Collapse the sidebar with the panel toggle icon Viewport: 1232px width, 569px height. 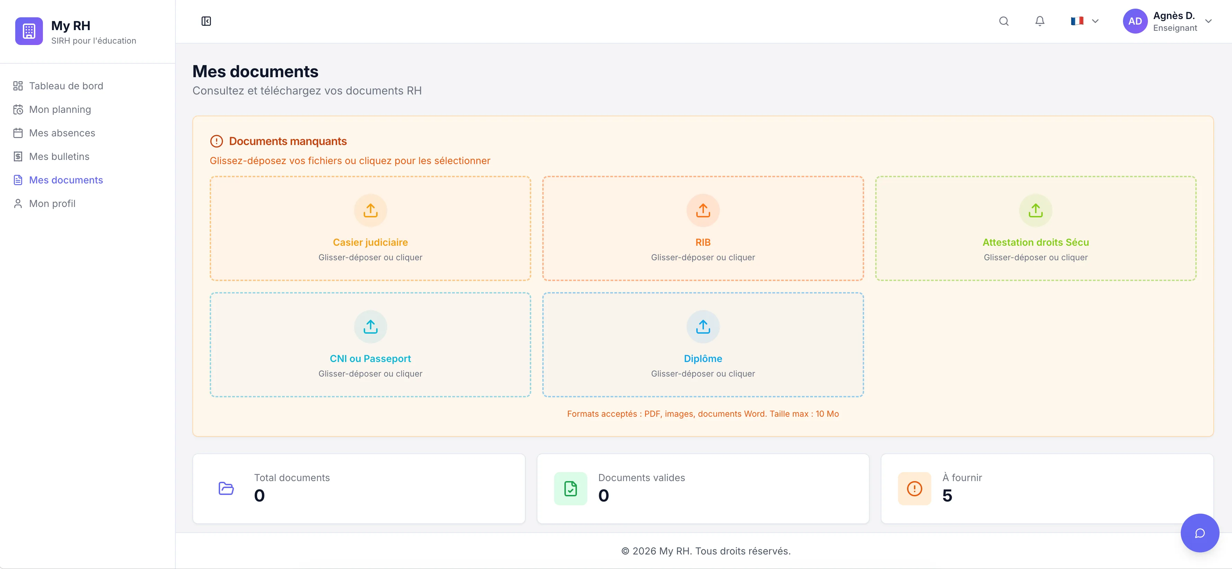click(x=206, y=21)
